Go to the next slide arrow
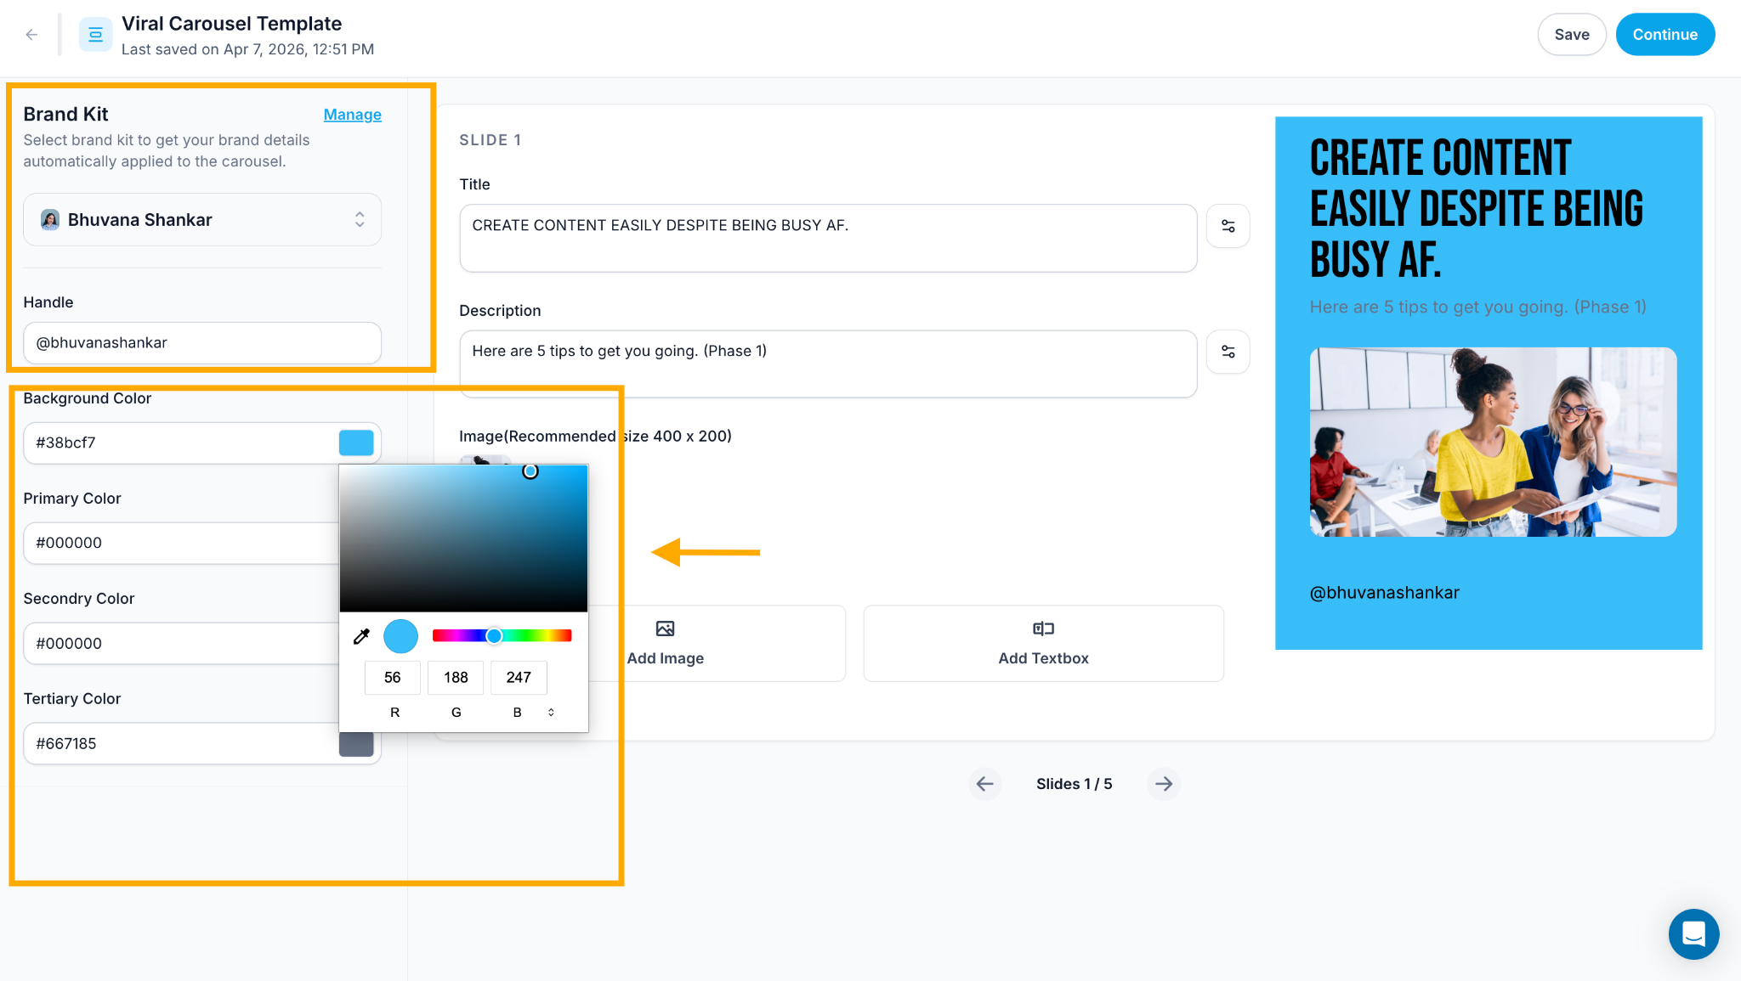The image size is (1741, 981). (1164, 784)
